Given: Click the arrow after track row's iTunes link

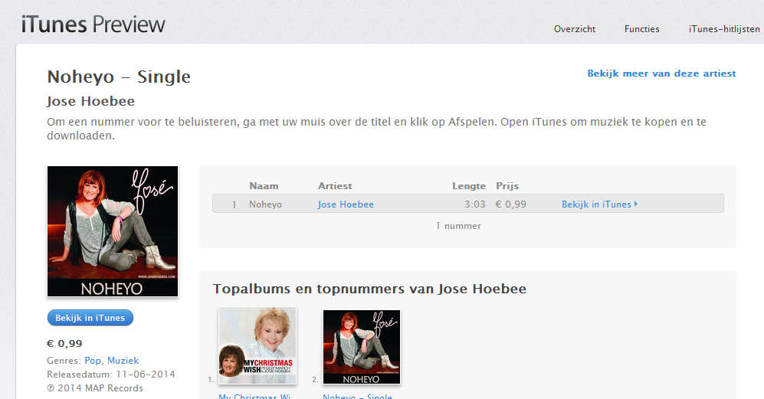Looking at the screenshot, I should tap(636, 204).
